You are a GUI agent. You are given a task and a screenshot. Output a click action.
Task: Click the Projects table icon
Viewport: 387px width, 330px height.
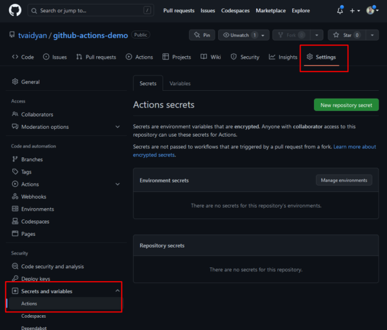166,57
